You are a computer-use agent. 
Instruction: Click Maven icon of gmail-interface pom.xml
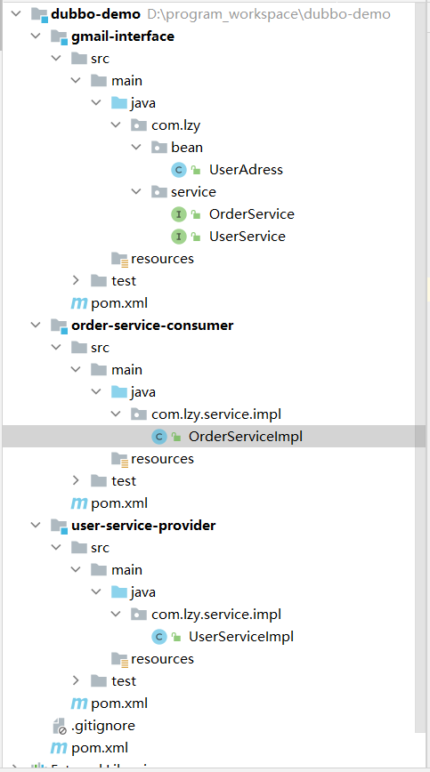click(79, 302)
